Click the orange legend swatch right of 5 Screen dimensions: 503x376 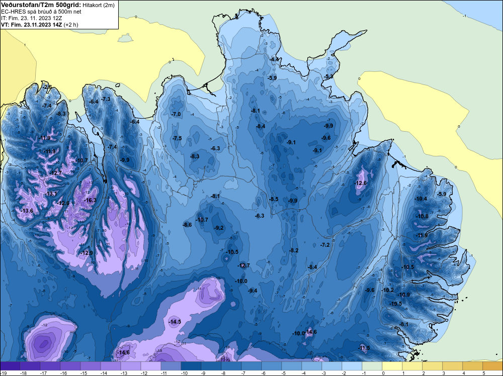coord(493,366)
